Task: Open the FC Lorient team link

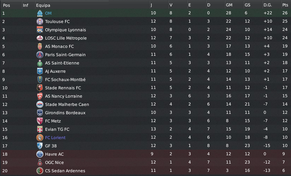Action: point(55,138)
